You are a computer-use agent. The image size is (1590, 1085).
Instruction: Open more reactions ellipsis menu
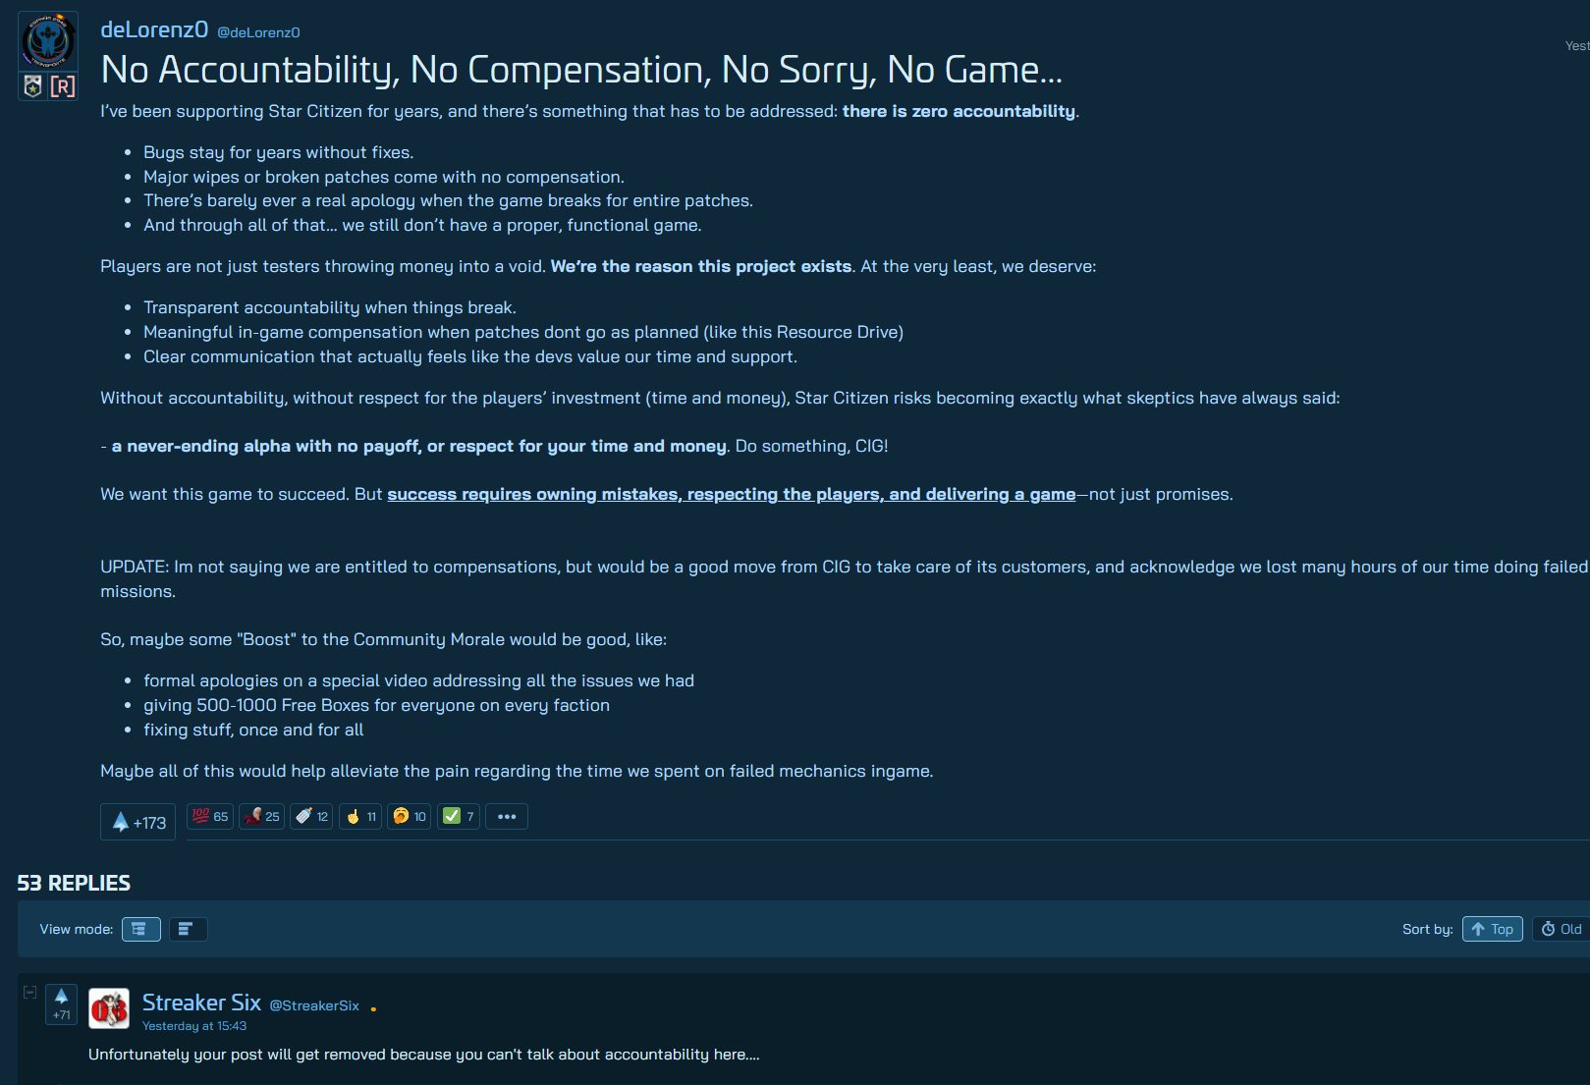(507, 816)
